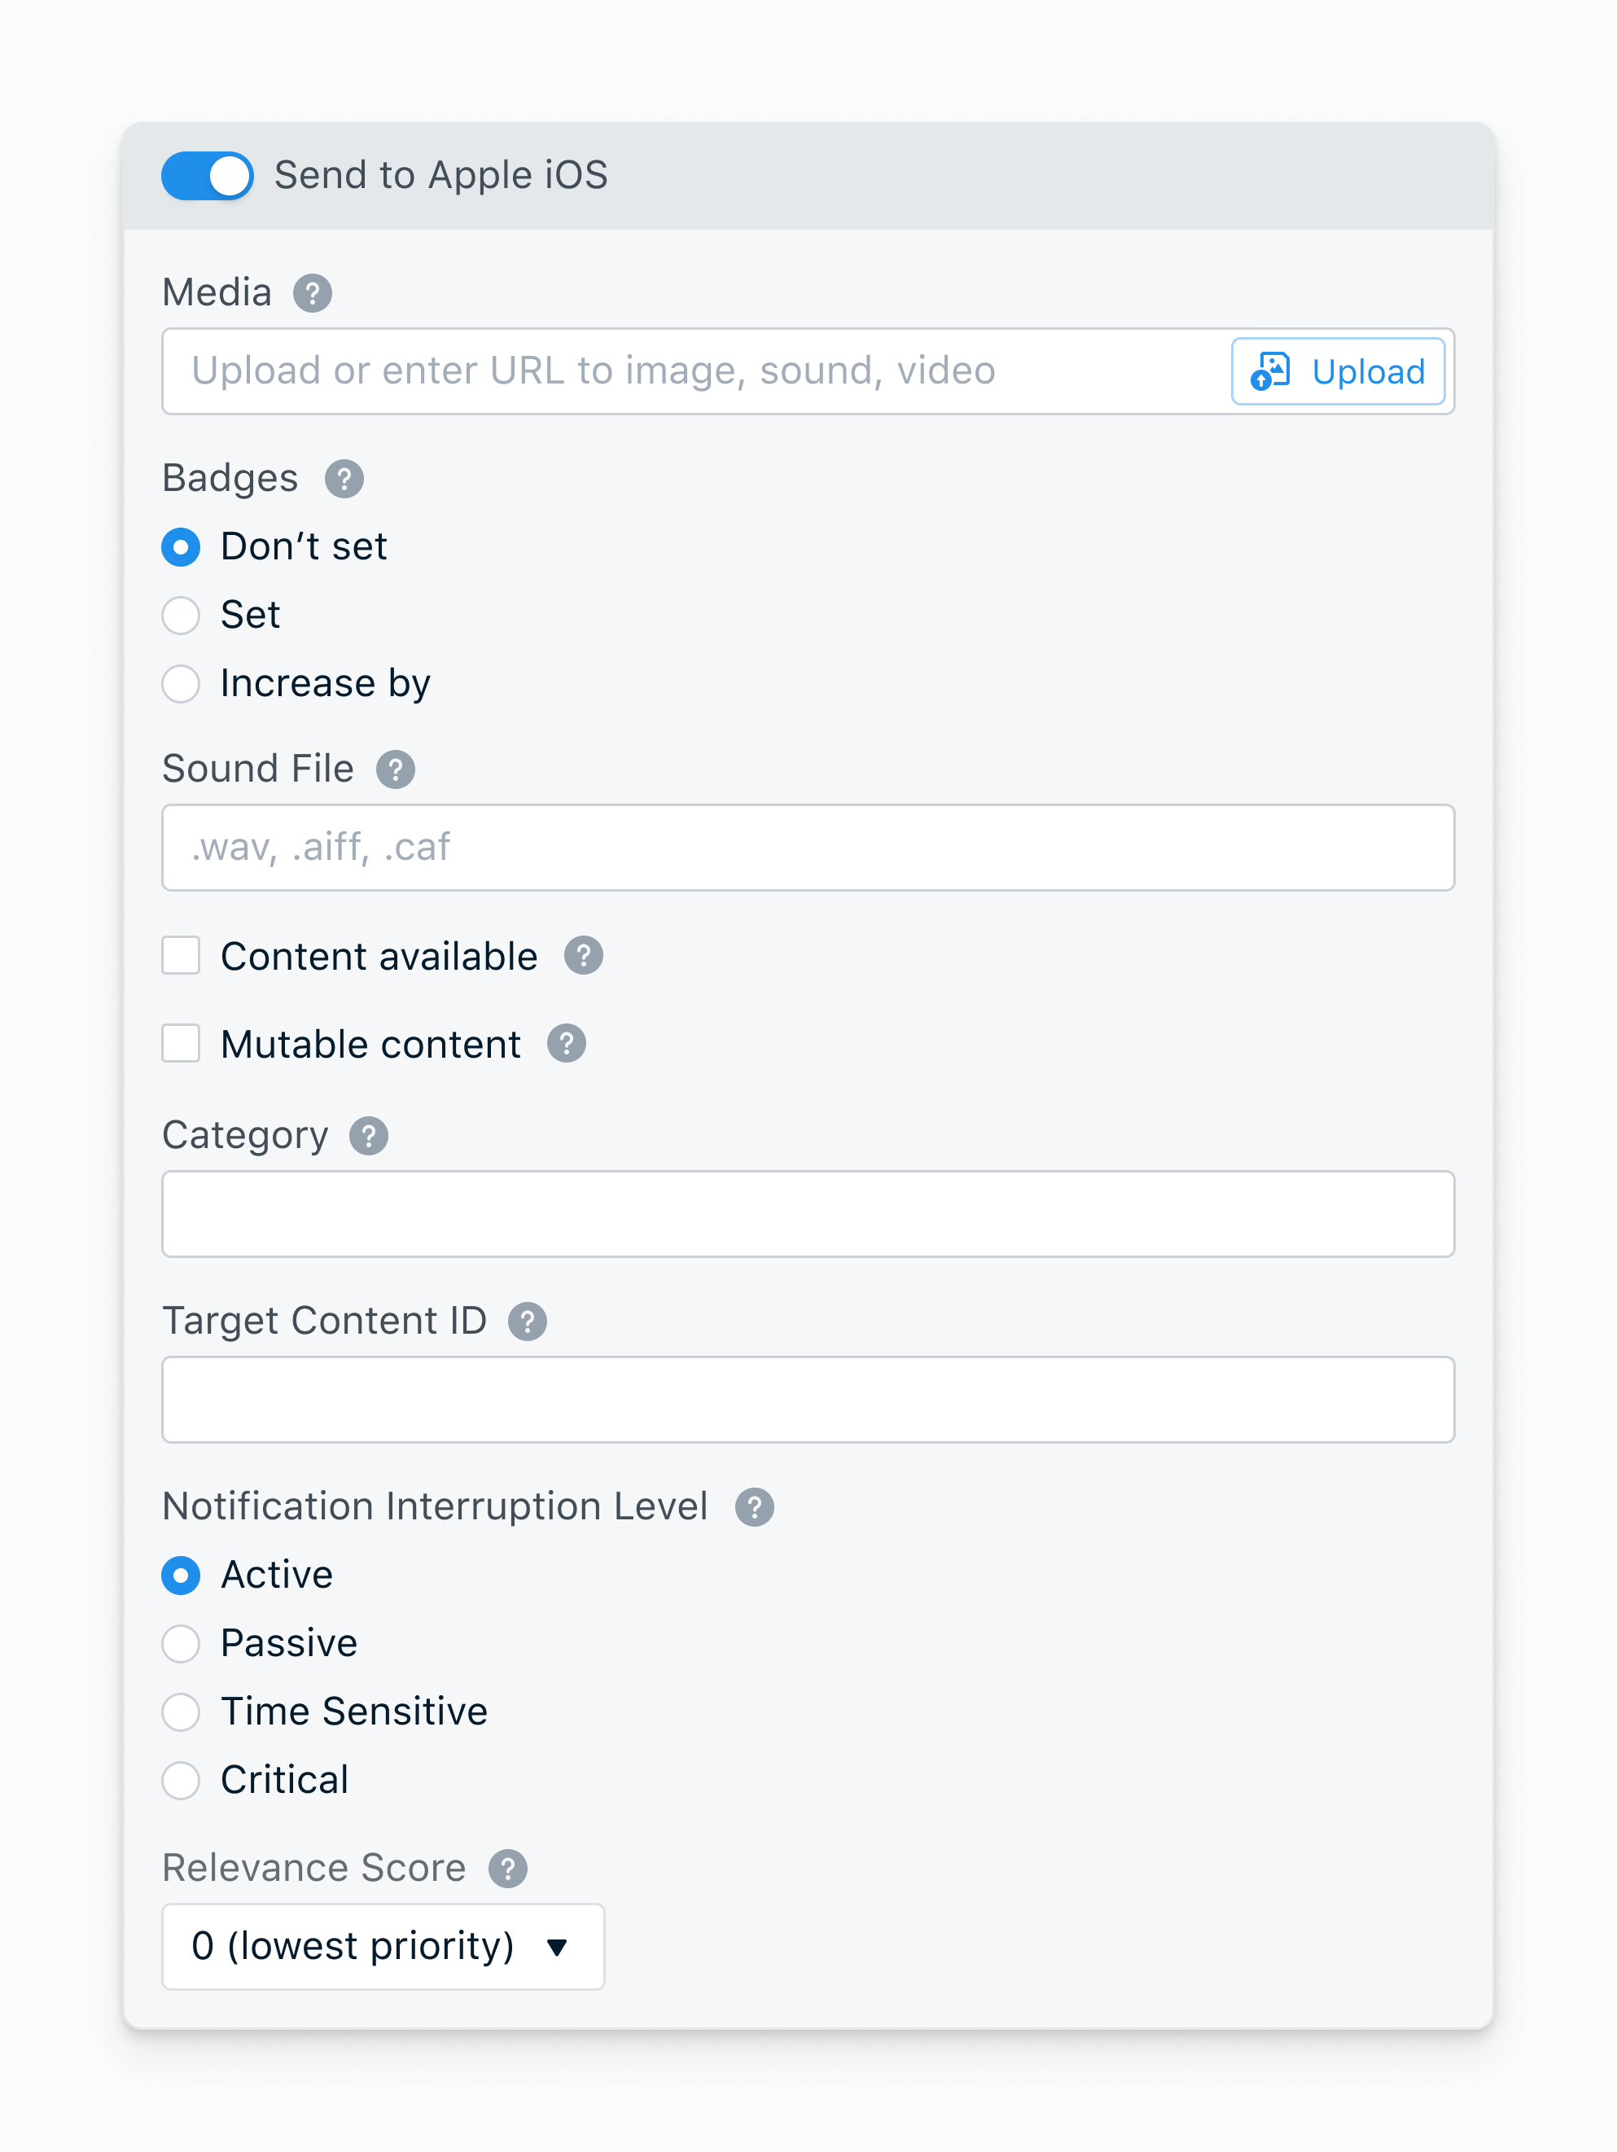Show help for Sound File

point(396,769)
